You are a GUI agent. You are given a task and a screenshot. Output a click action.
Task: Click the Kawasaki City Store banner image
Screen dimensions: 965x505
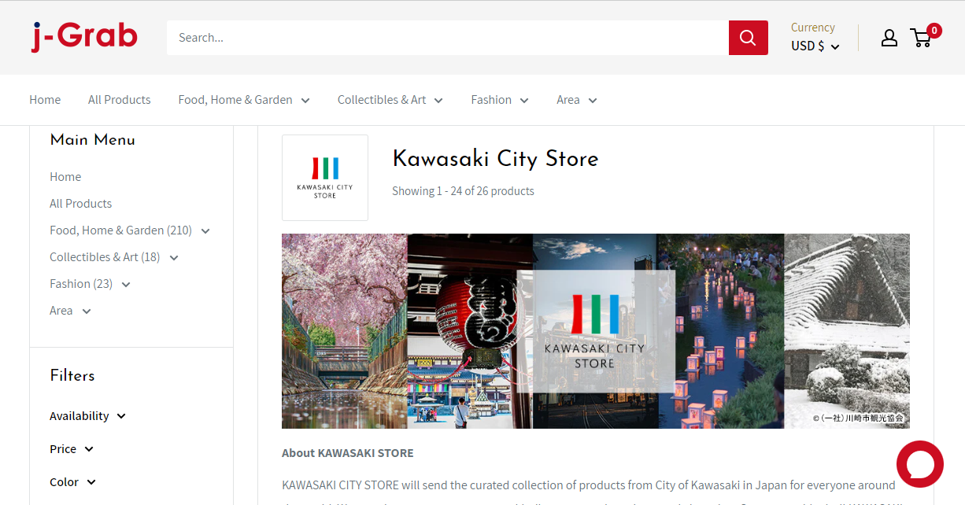pyautogui.click(x=595, y=330)
